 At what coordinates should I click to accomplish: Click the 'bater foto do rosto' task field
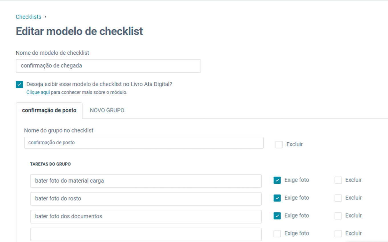coord(146,199)
